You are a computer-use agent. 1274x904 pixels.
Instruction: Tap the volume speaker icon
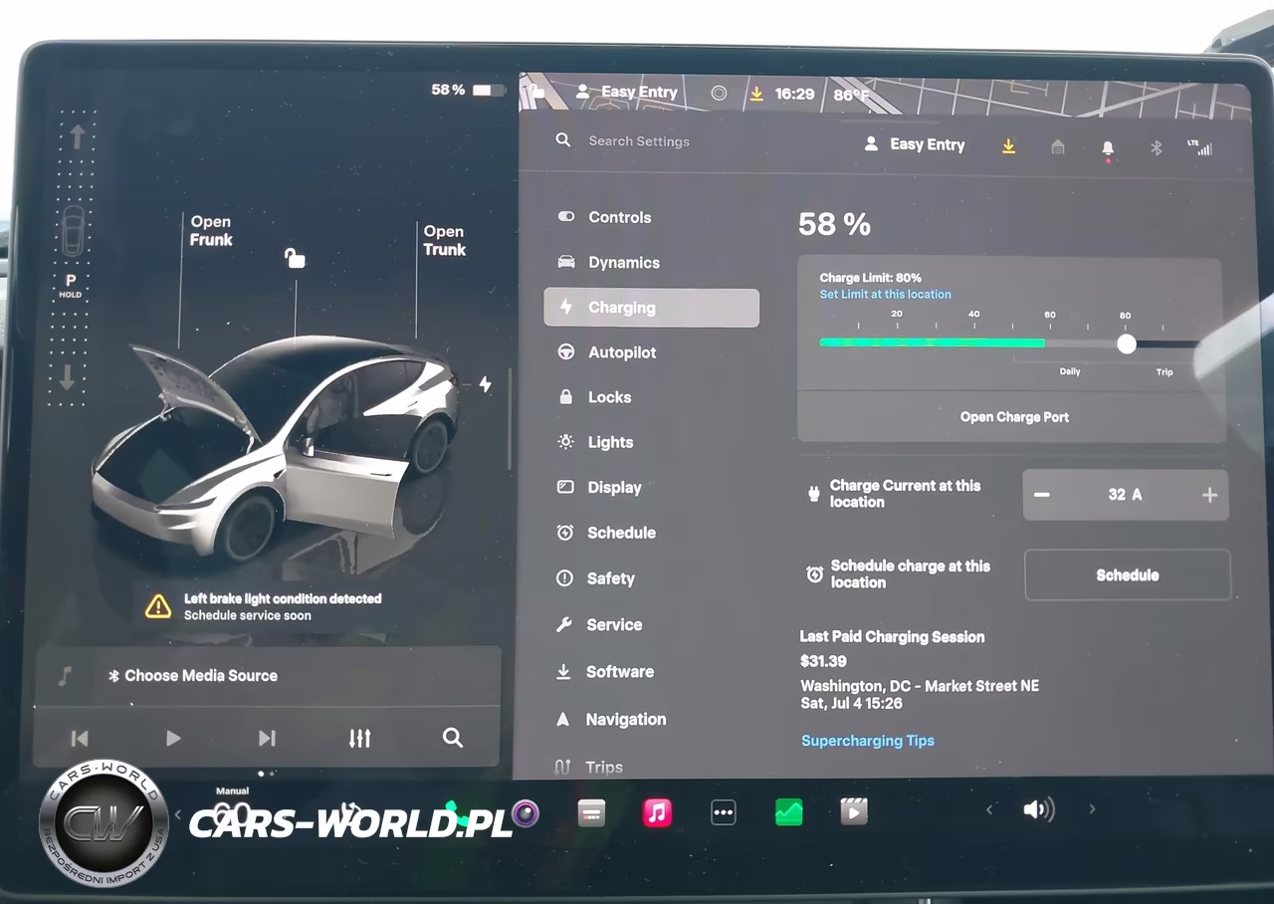(x=1038, y=809)
